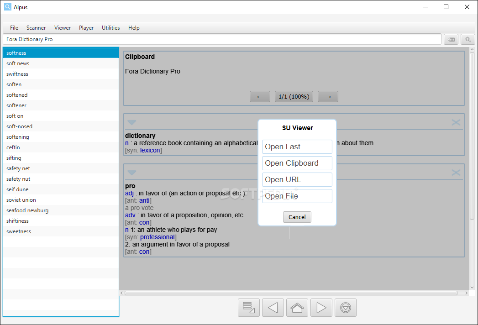
Task: Select seif dune in the word list
Action: (61, 189)
